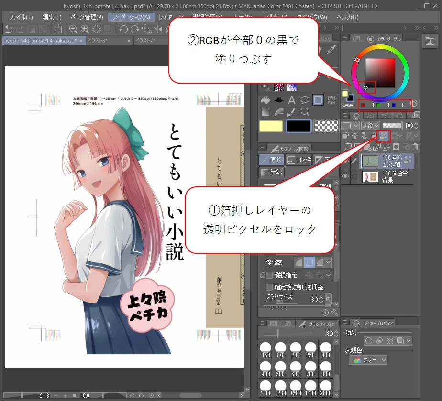Select the Correct line tool

(292, 112)
